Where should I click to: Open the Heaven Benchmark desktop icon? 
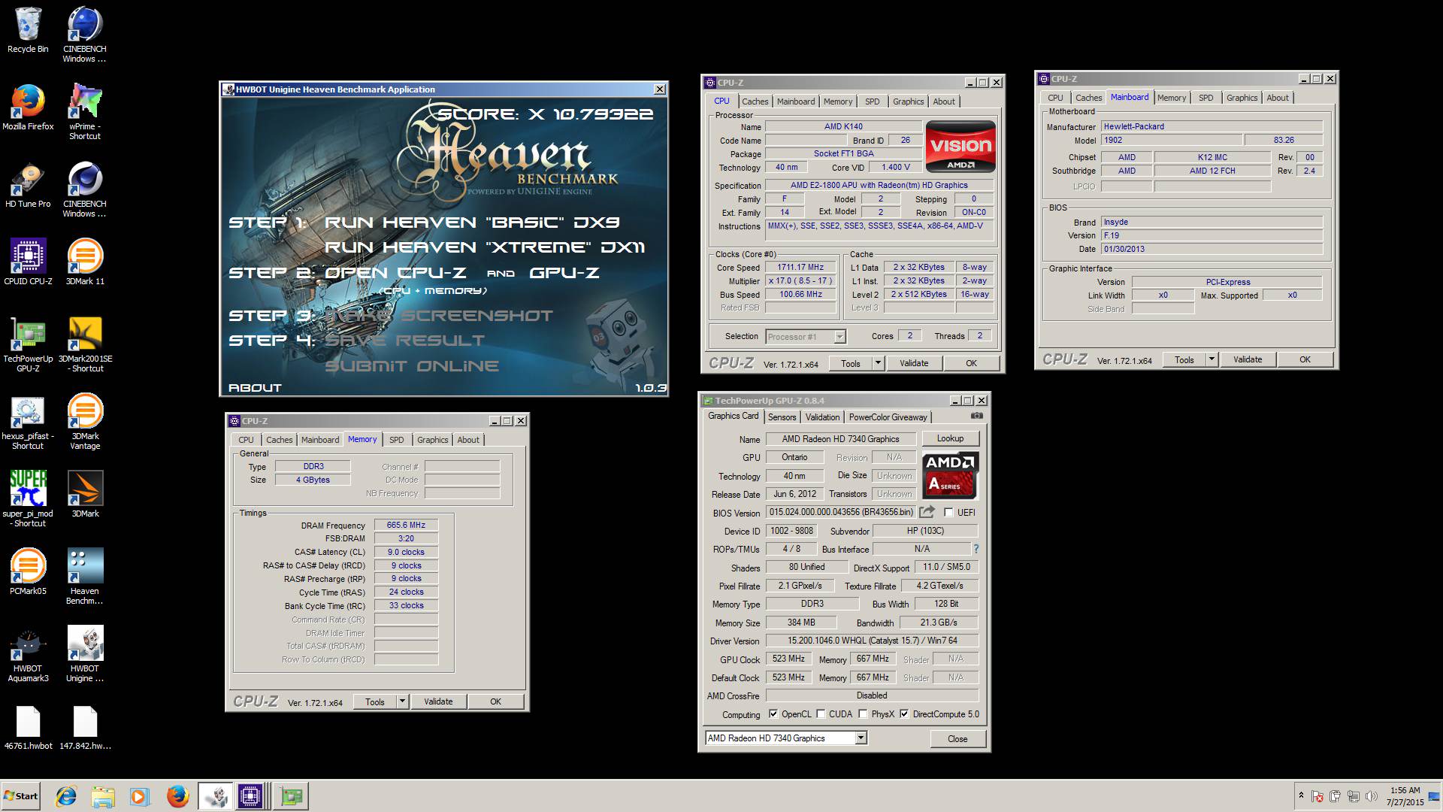click(85, 576)
